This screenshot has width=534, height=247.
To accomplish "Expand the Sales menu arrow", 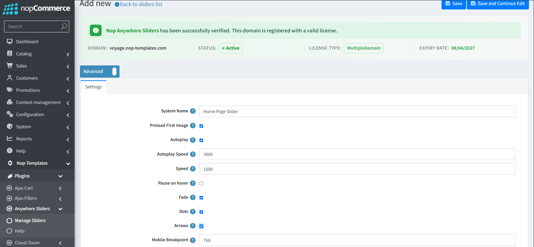I will (x=68, y=66).
